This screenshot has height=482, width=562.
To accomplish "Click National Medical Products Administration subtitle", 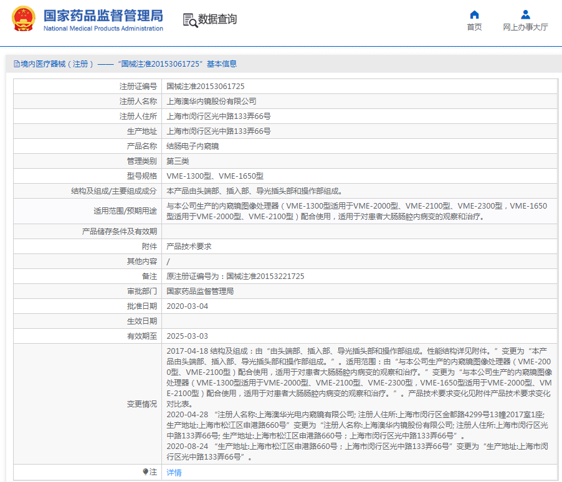I will click(103, 28).
